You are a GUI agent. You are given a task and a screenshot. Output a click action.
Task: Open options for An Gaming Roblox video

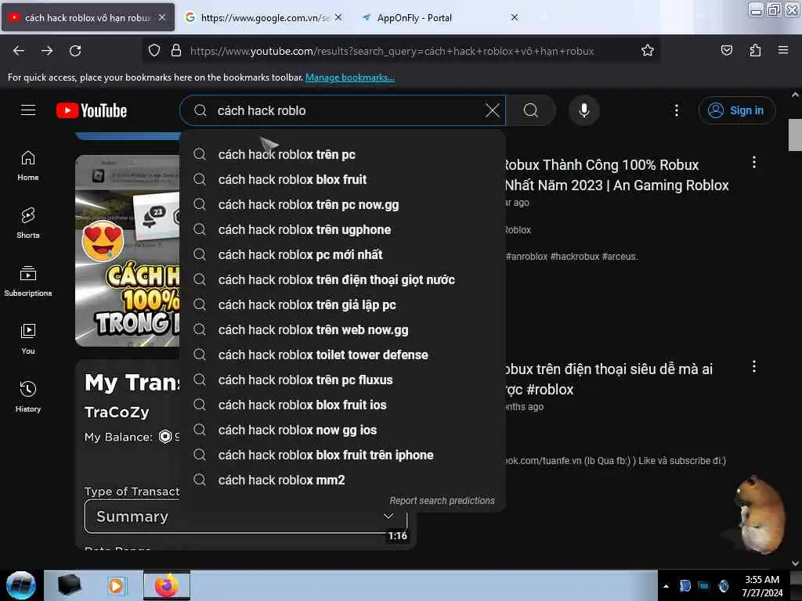pos(754,163)
